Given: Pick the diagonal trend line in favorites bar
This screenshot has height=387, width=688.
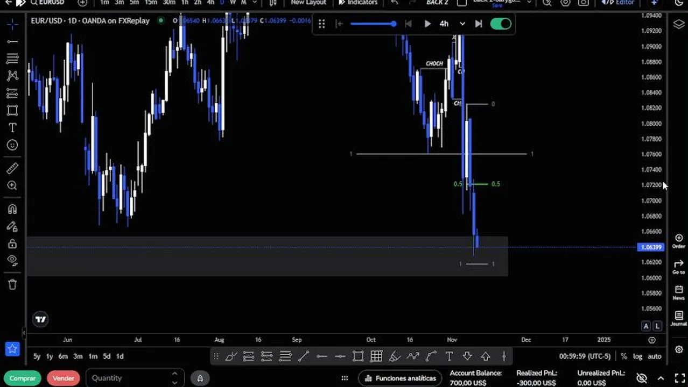Looking at the screenshot, I should click(x=303, y=356).
